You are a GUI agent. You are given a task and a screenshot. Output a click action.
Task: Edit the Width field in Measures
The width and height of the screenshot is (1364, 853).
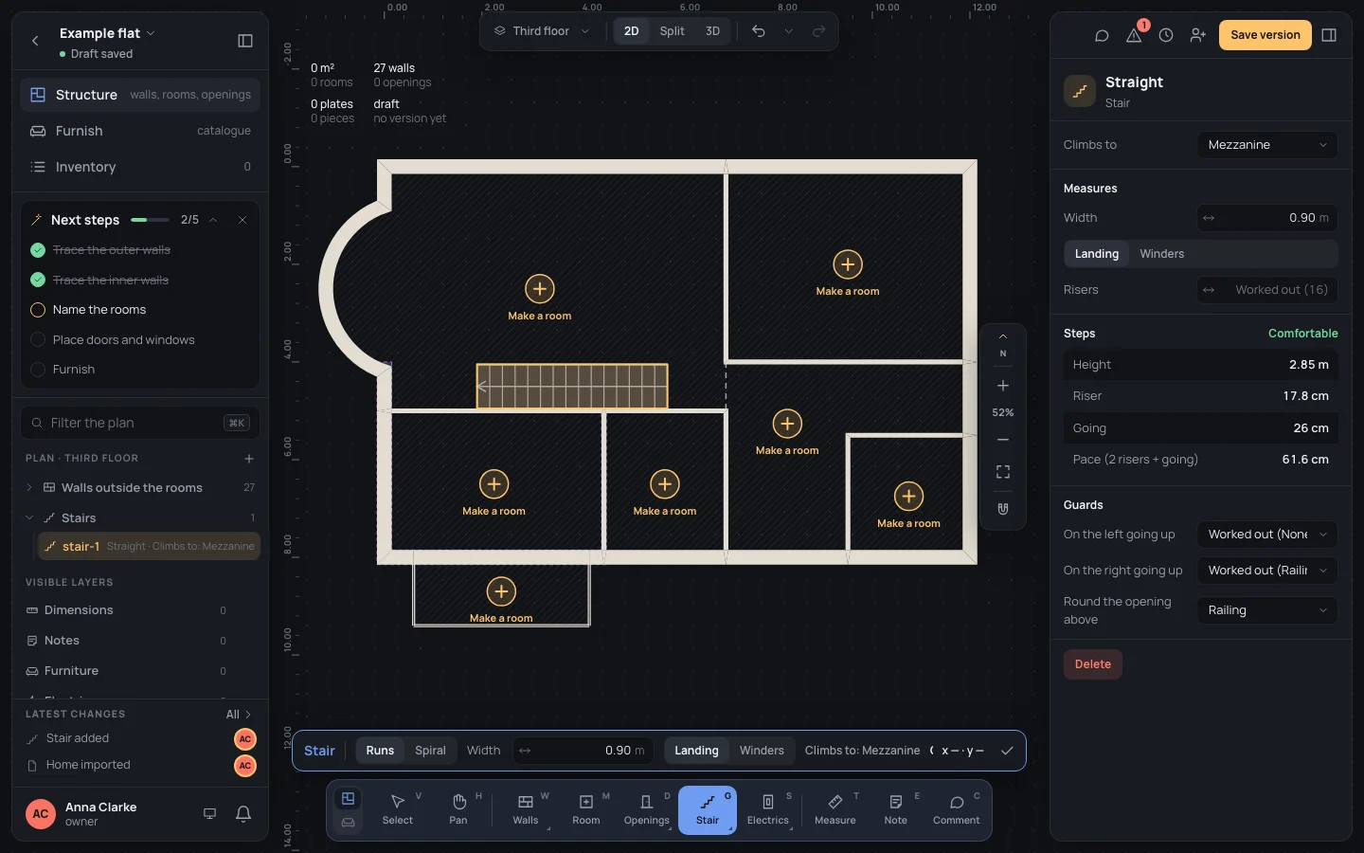(1267, 218)
